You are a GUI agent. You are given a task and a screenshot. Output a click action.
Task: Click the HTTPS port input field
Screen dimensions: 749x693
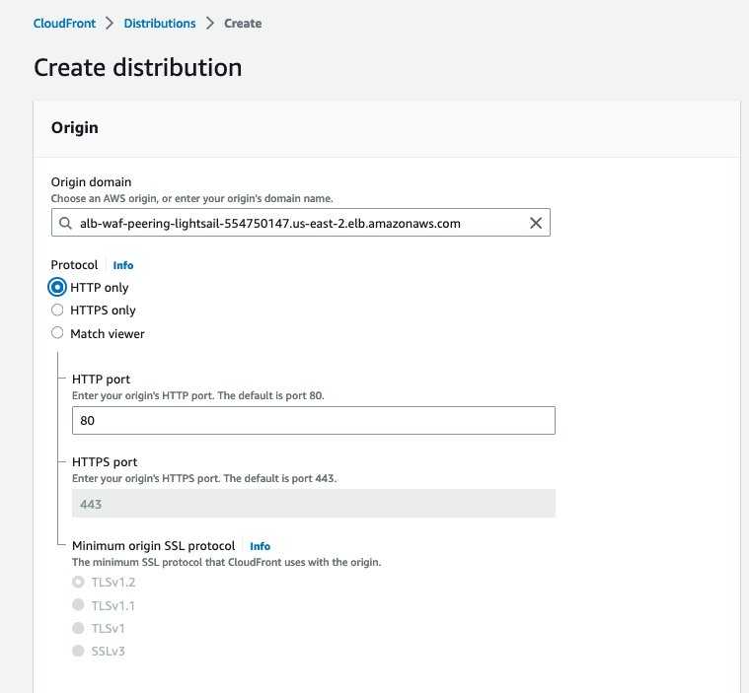coord(313,504)
